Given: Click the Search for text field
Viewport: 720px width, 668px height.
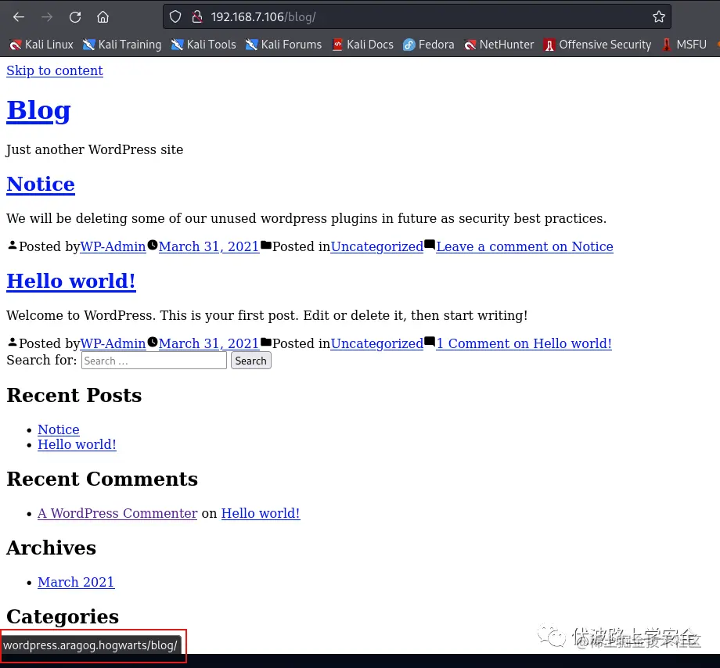Looking at the screenshot, I should tap(154, 361).
